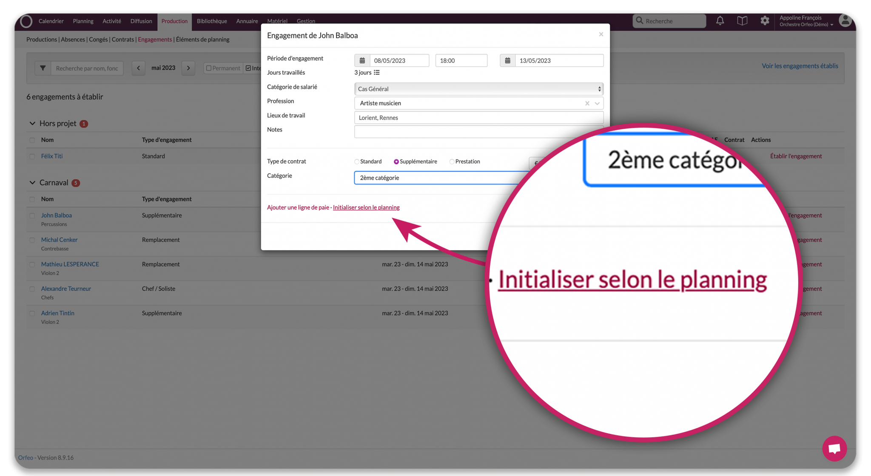Open the chat support bubble
Screen dimensions: 871x476
click(x=834, y=448)
